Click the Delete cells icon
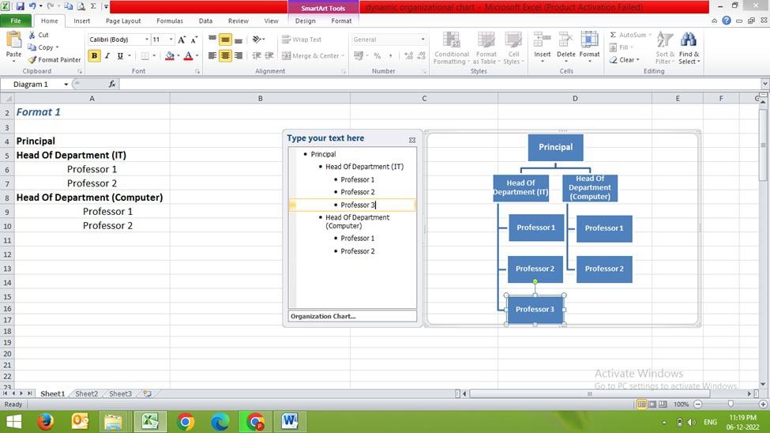Viewport: 770px width, 433px height. click(x=565, y=41)
